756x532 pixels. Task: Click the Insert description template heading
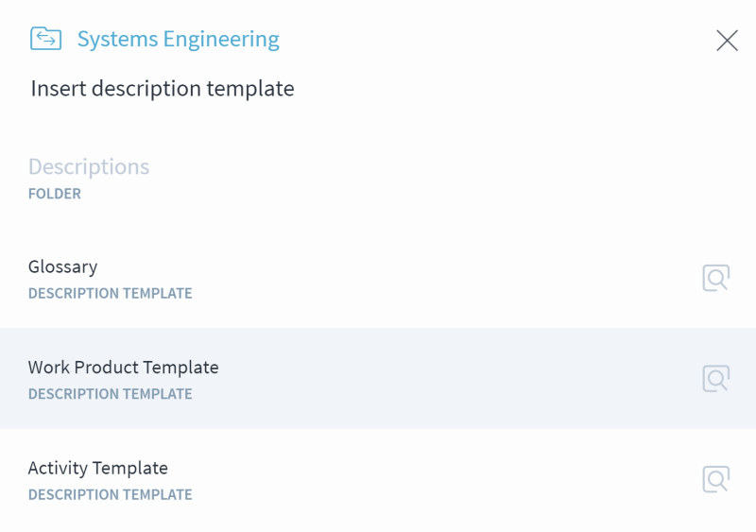163,89
